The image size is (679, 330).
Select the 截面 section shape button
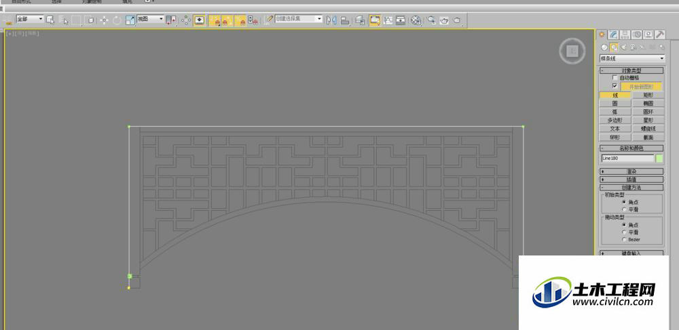648,138
